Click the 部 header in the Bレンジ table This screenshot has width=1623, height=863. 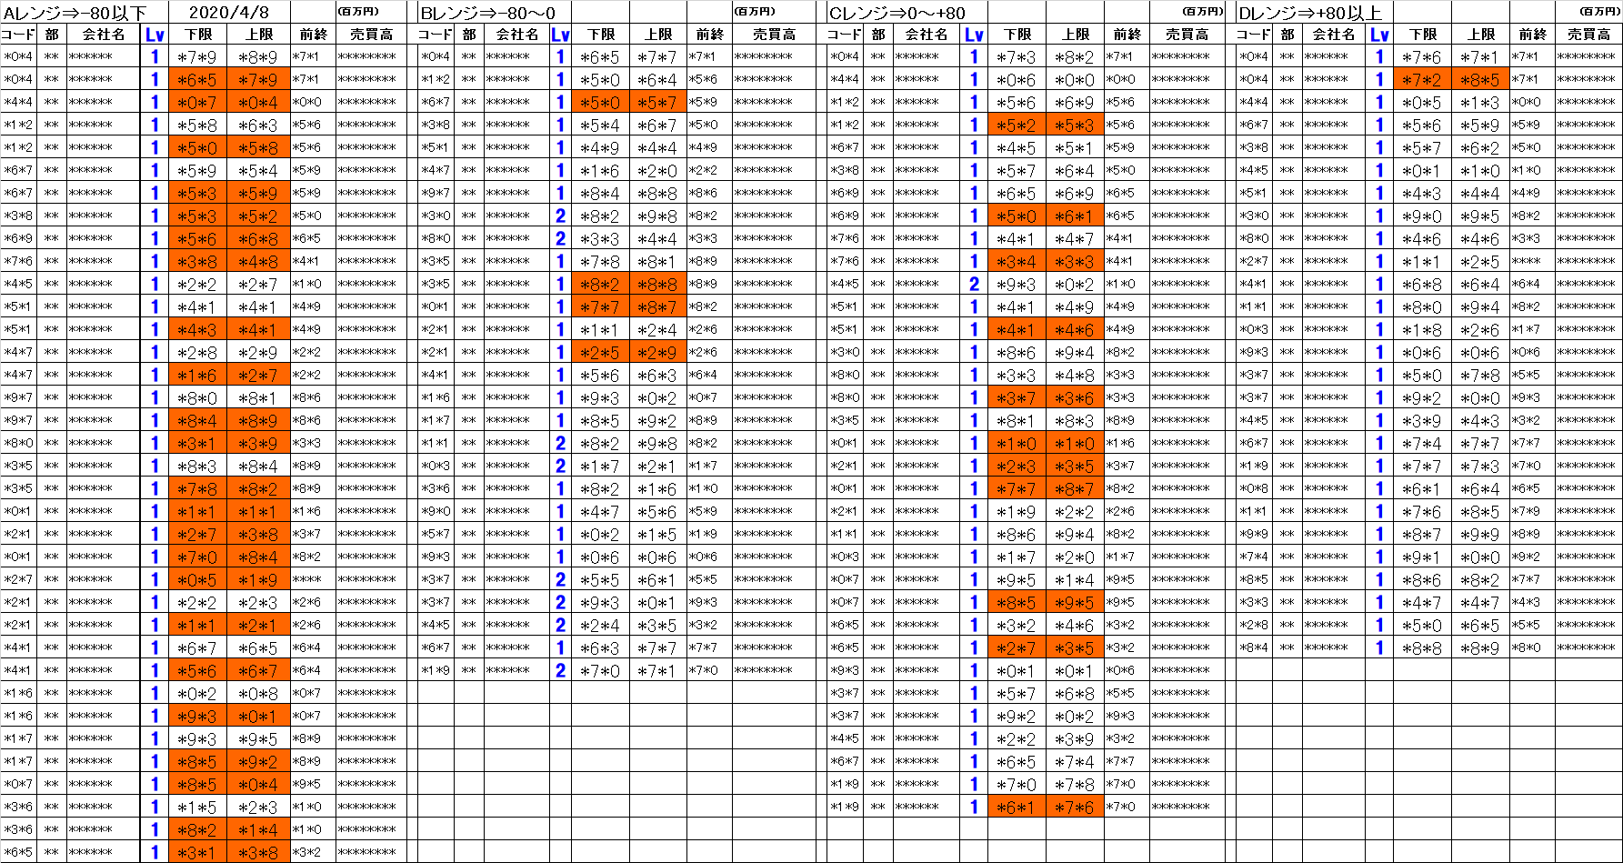click(469, 35)
